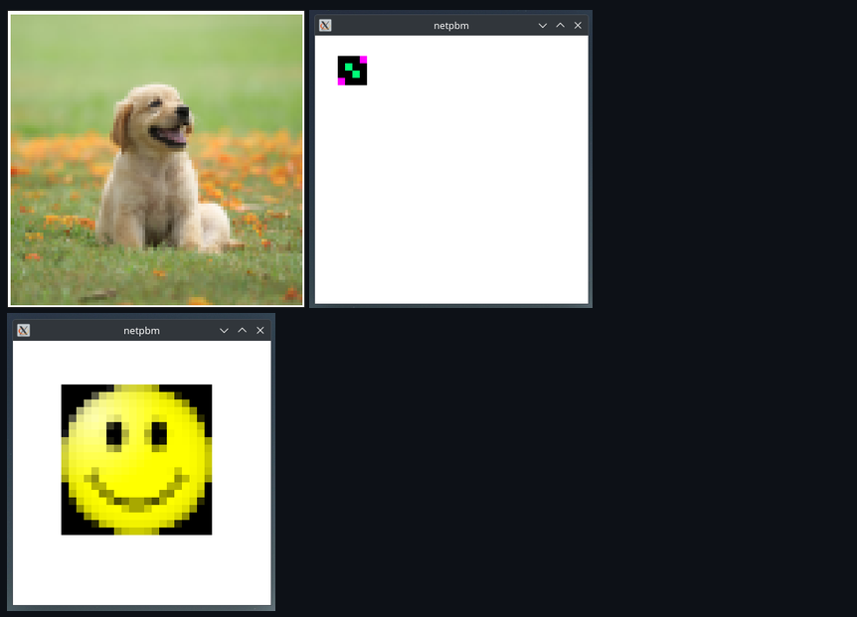This screenshot has height=617, width=857.
Task: Click the yellow smiley face image
Action: tap(136, 460)
